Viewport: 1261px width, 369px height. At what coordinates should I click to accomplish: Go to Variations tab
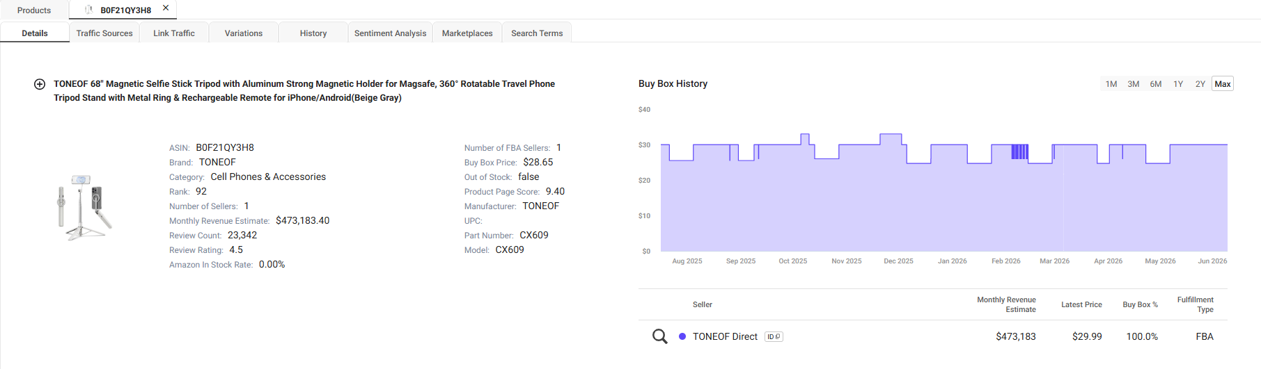(x=244, y=33)
